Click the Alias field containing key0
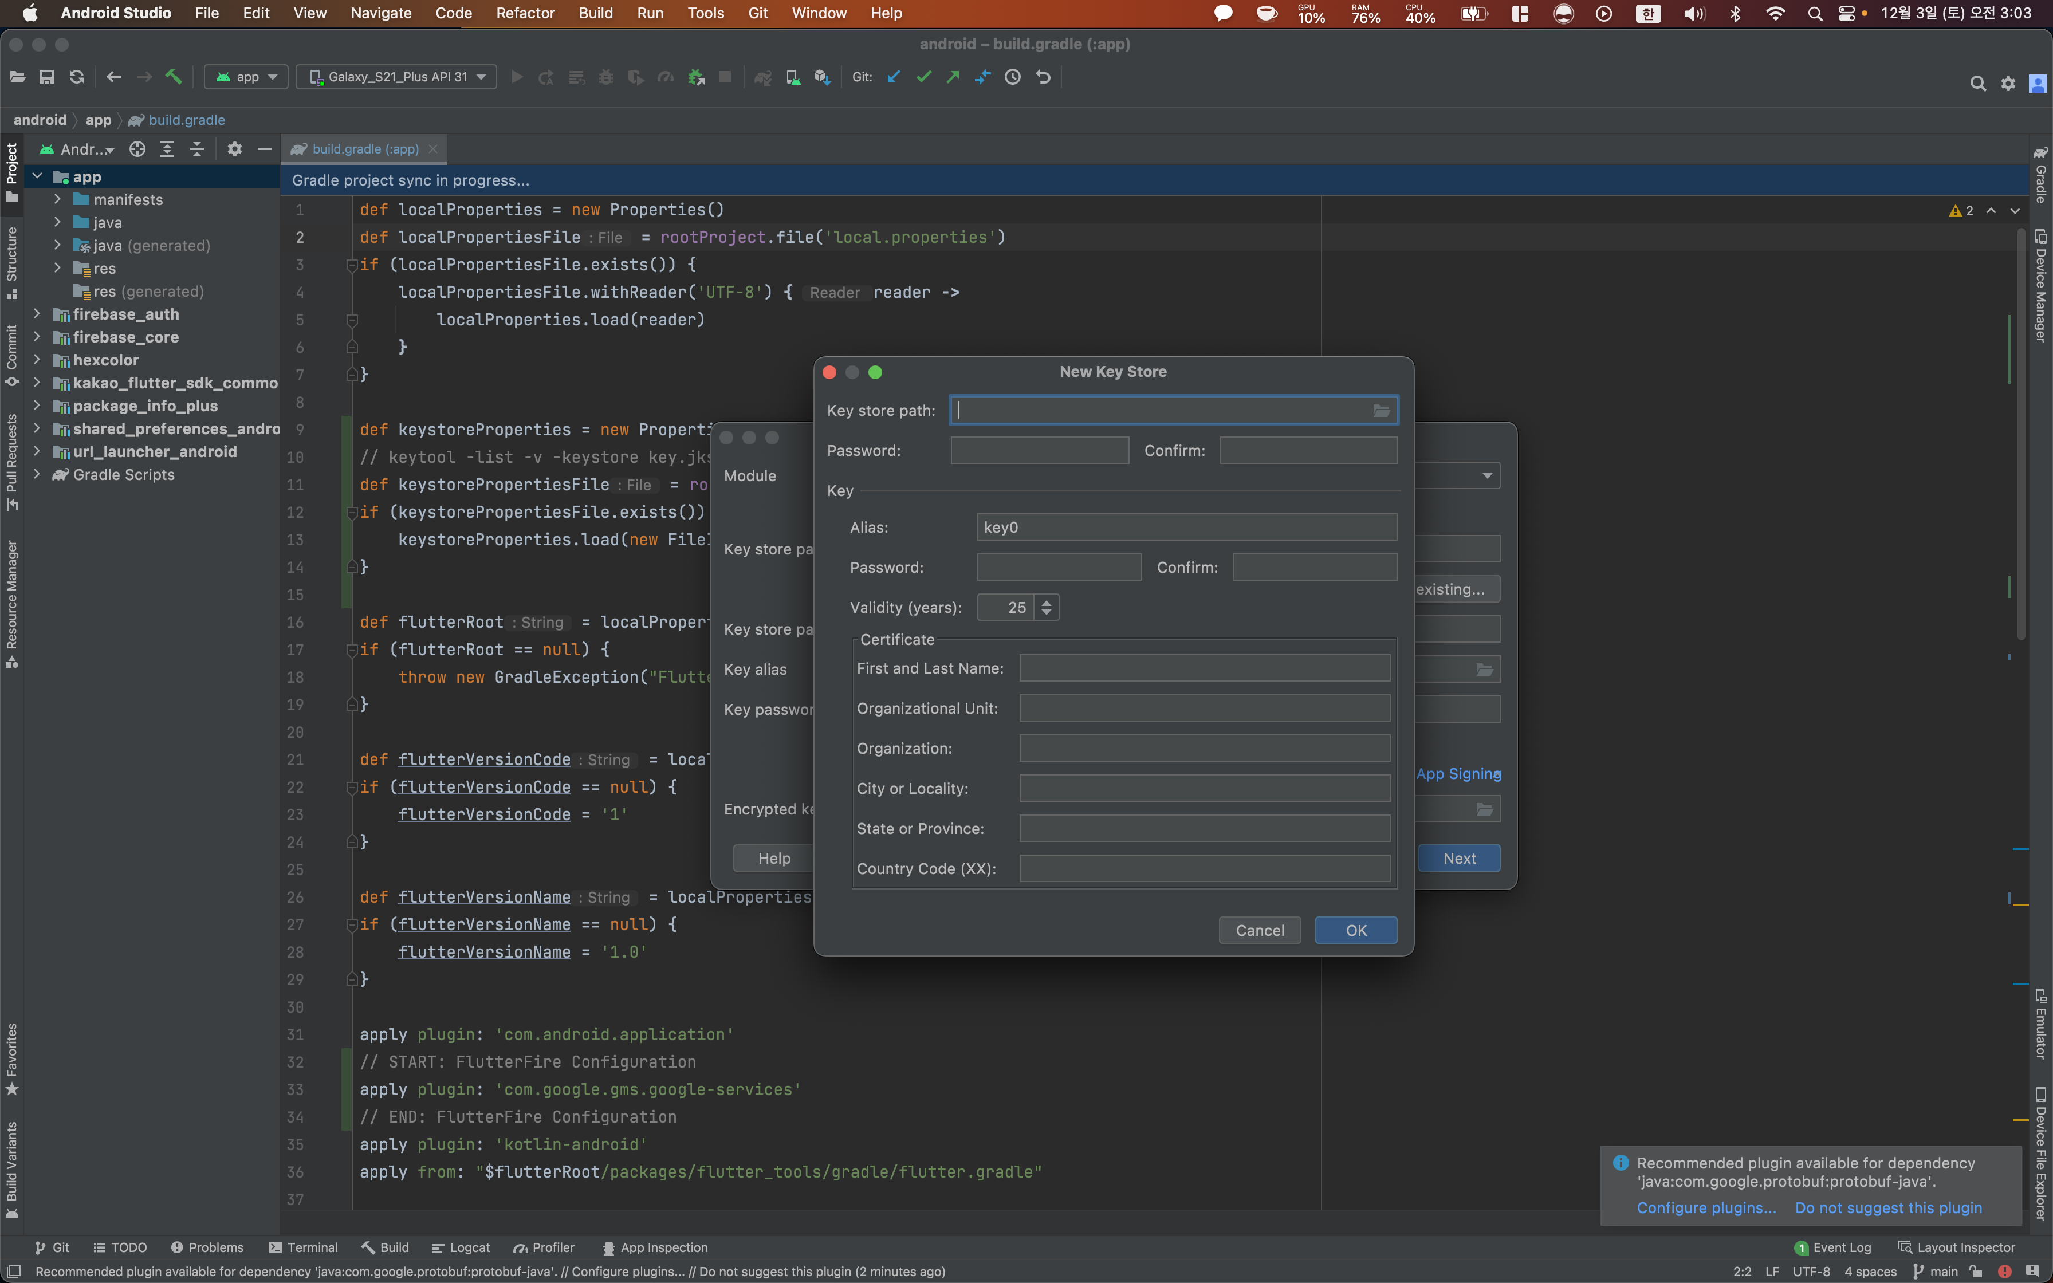This screenshot has width=2053, height=1283. pyautogui.click(x=1186, y=527)
